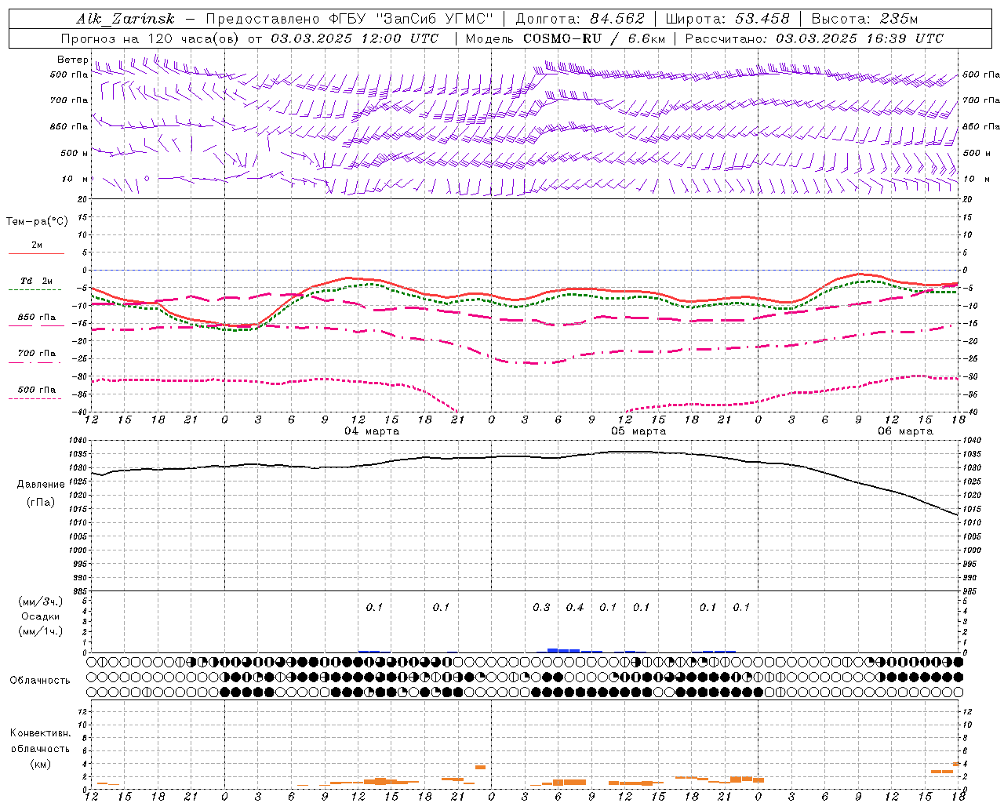Click the "Td 2м" dew point legend entry
Image resolution: width=1004 pixels, height=803 pixels.
pos(37,281)
